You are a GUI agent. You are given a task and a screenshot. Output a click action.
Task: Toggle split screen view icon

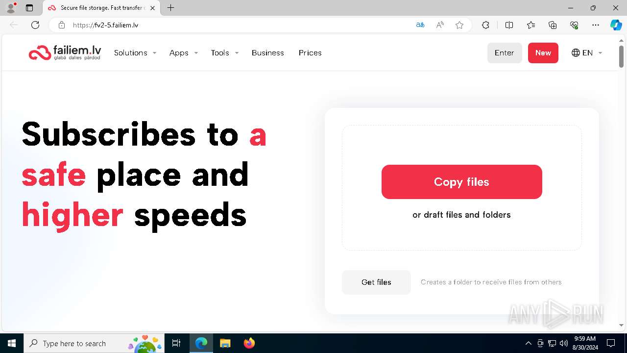(509, 25)
